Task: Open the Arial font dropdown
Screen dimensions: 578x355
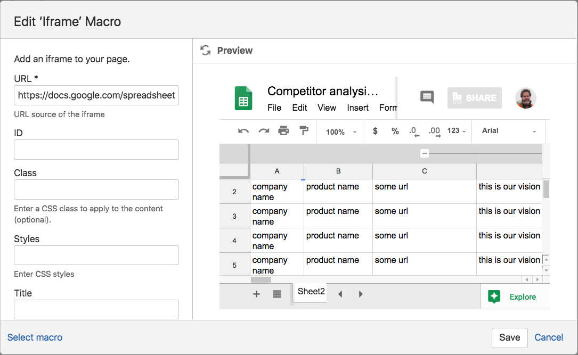Action: tap(509, 131)
